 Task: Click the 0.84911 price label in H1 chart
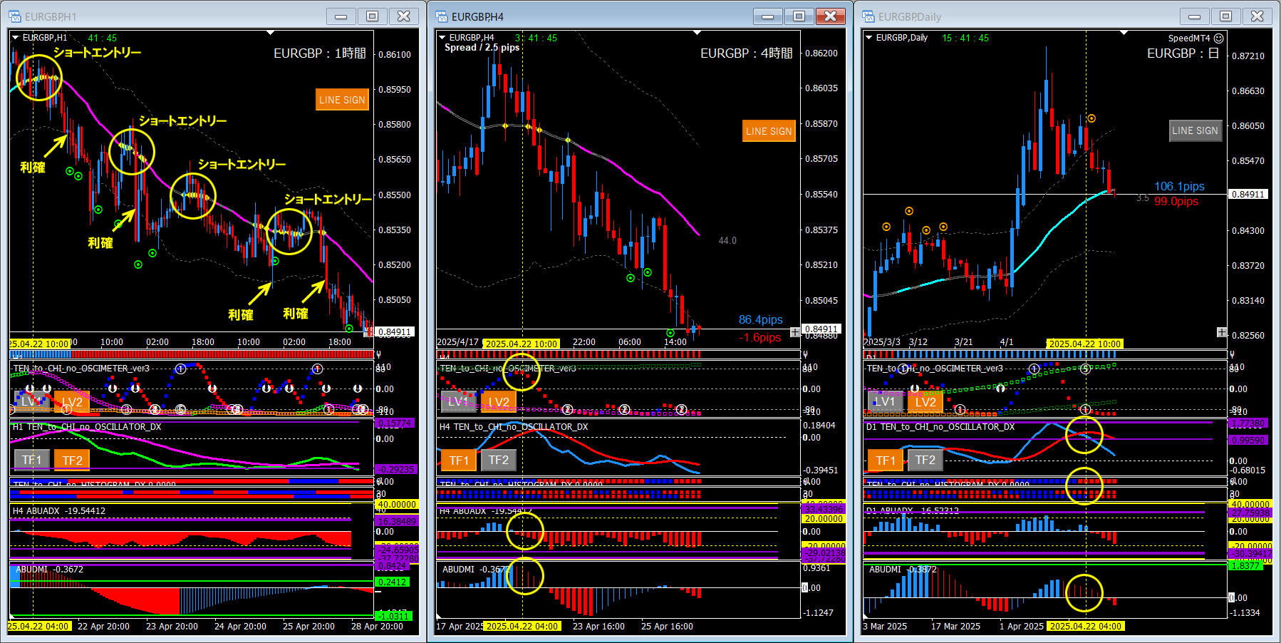tap(395, 332)
